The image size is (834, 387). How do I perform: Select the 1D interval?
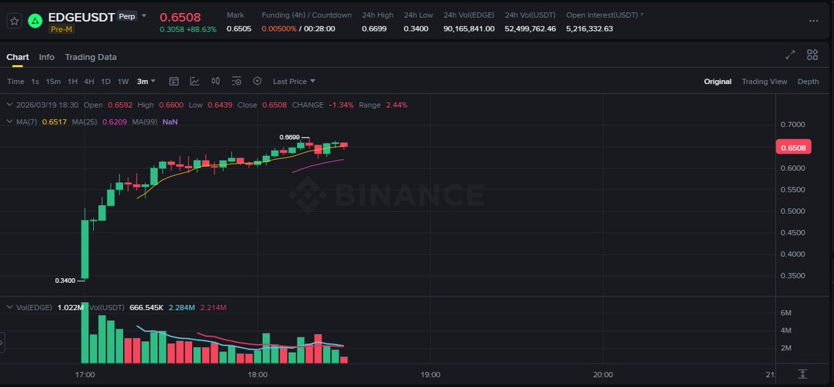106,81
